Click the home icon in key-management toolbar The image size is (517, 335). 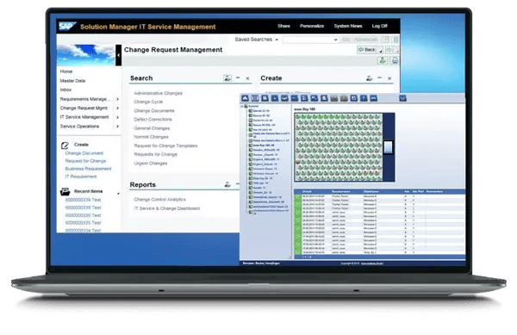point(245,98)
